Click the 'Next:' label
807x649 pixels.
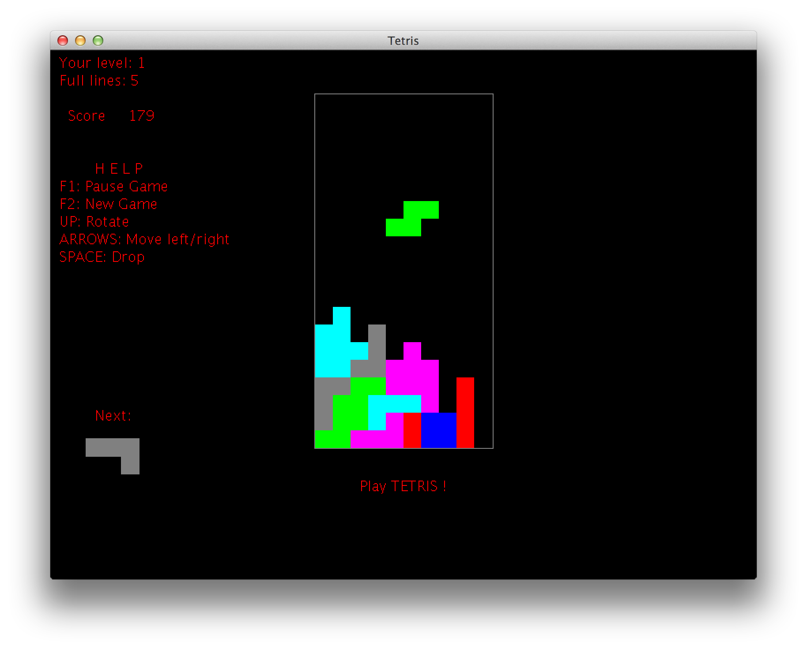(113, 416)
